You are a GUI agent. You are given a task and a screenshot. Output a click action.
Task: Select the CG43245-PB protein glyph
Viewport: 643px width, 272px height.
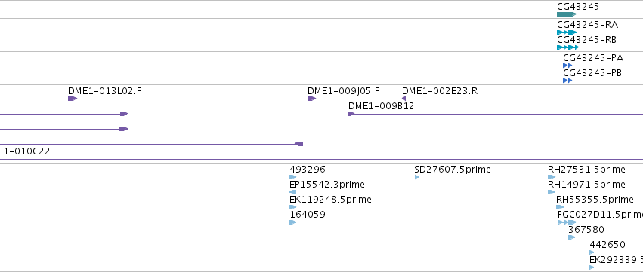567,81
